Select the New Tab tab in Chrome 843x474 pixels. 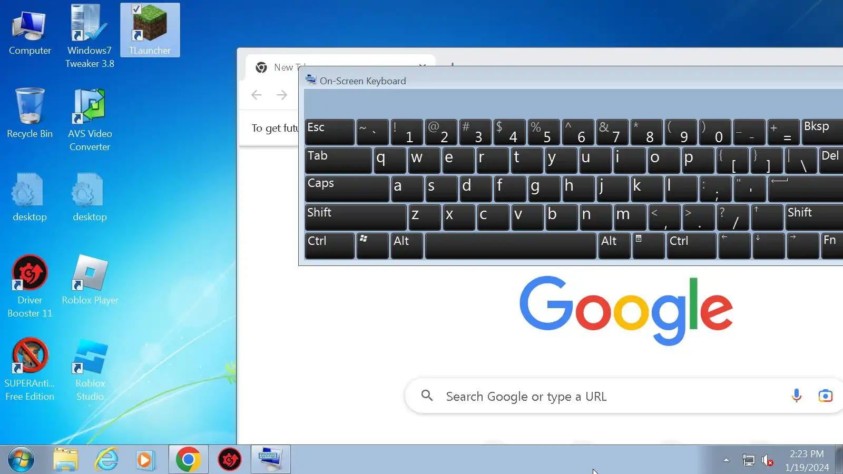tap(340, 67)
